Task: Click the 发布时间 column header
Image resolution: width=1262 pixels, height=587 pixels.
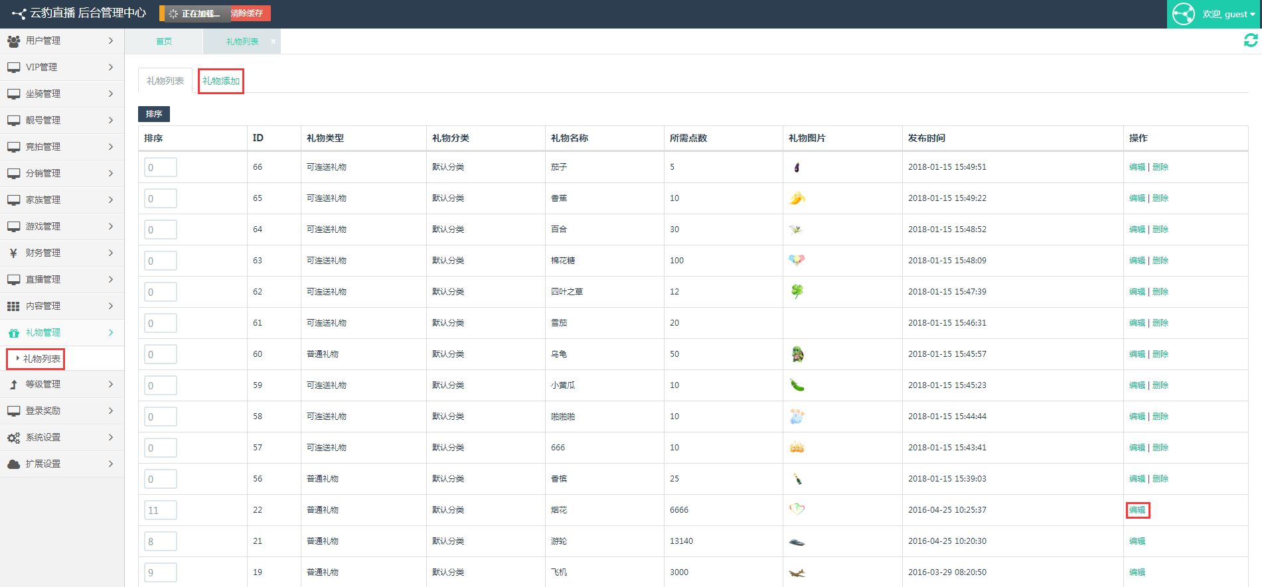Action: [x=927, y=138]
